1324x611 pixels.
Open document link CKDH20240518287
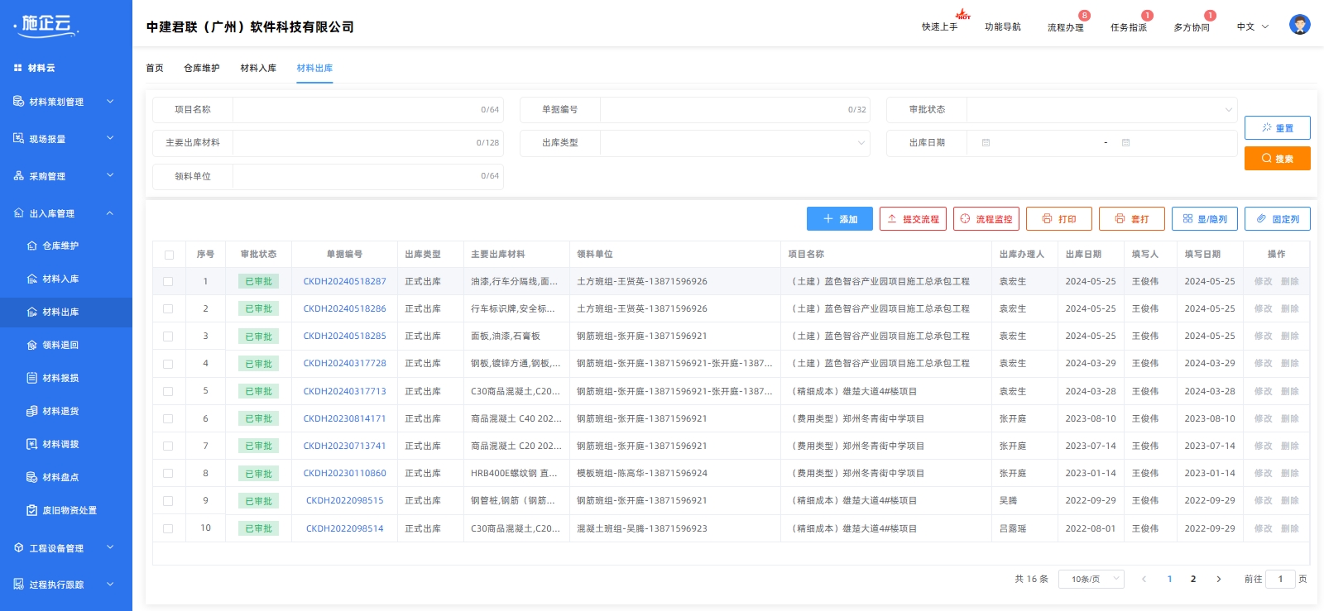click(x=344, y=282)
